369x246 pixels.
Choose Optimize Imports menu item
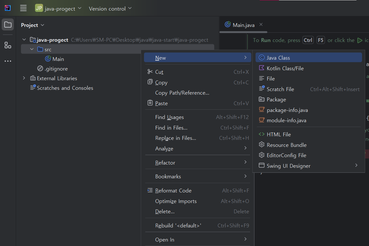[x=197, y=201]
